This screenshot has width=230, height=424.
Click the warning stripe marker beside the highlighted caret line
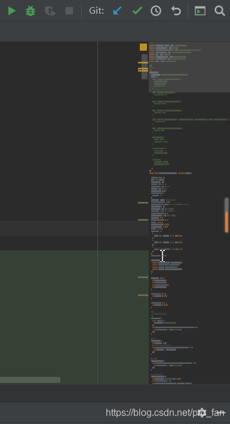coord(143,220)
